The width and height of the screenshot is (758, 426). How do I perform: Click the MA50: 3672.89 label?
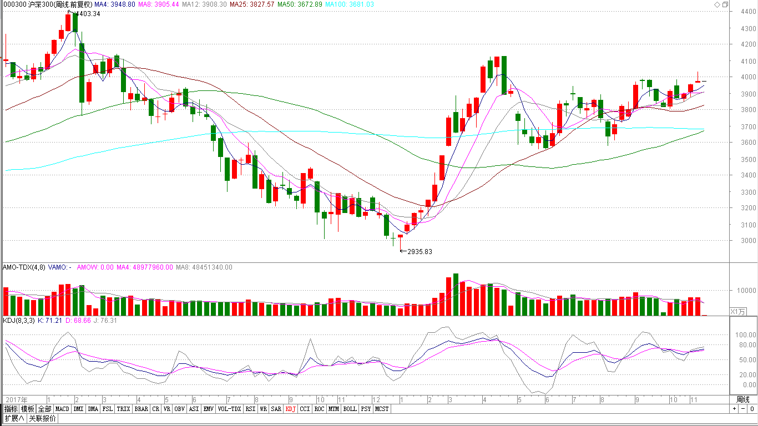click(299, 4)
